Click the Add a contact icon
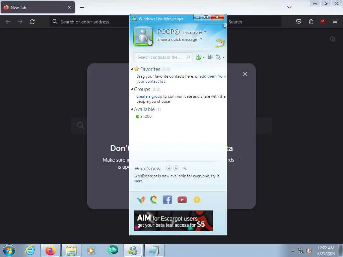The width and height of the screenshot is (343, 257). point(198,57)
